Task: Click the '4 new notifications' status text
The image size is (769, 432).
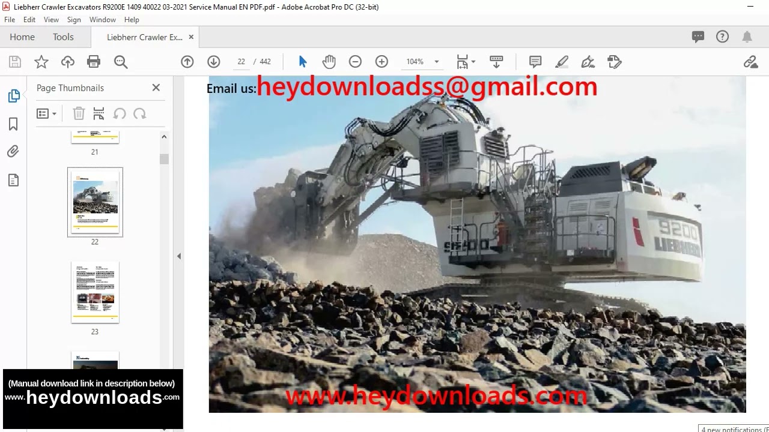Action: click(734, 430)
